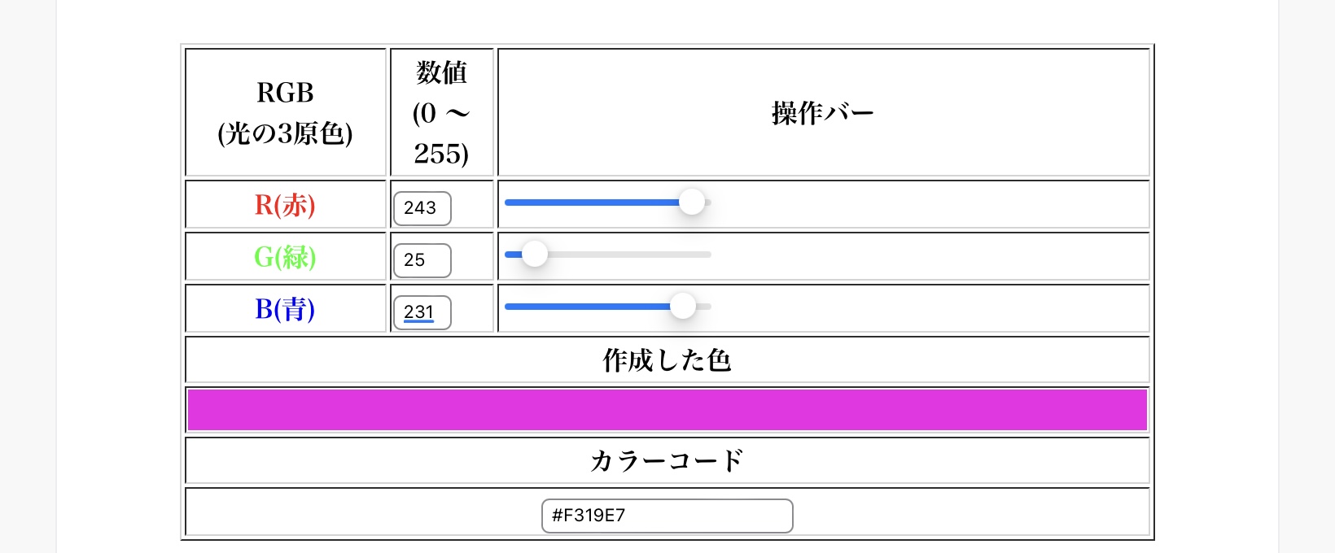
Task: Click the green slider thumb
Action: coord(534,254)
